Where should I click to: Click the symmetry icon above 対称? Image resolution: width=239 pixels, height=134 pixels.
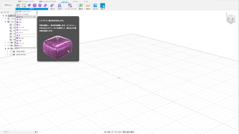pyautogui.click(x=59, y=5)
